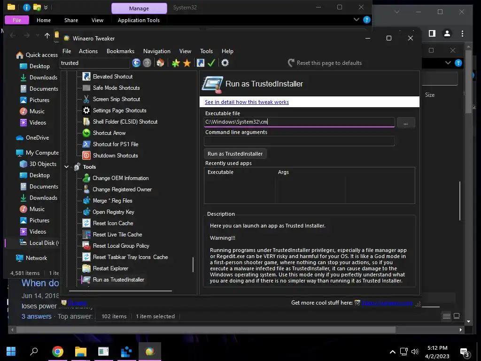Click the Run as TrustedInstaller button
Screen dimensions: 481x361
[235, 154]
